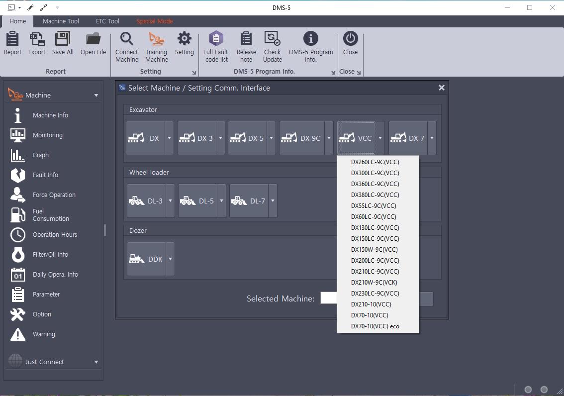This screenshot has height=396, width=564.
Task: Switch to the Home ribbon tab
Action: (17, 21)
